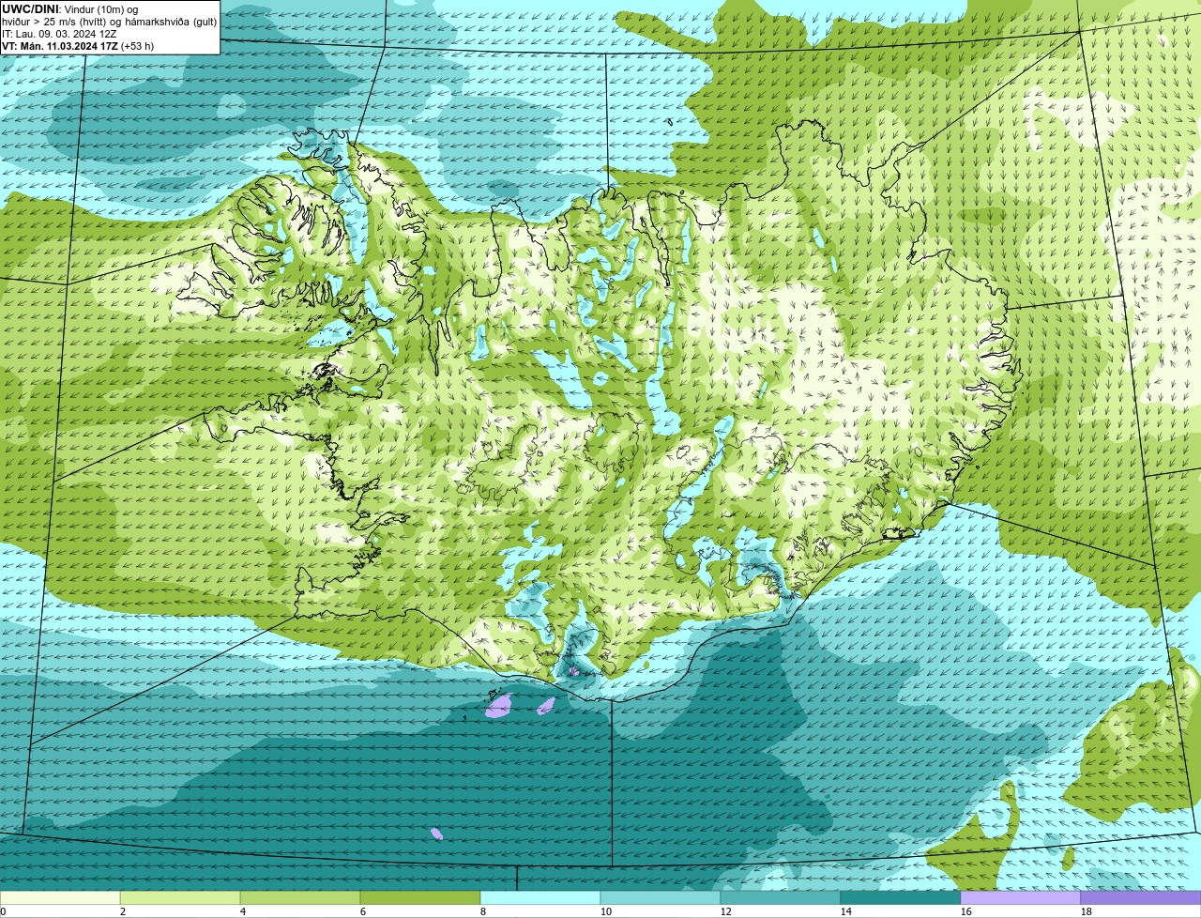Click the light green 2–4 legend swatch
The width and height of the screenshot is (1201, 918).
(180, 898)
